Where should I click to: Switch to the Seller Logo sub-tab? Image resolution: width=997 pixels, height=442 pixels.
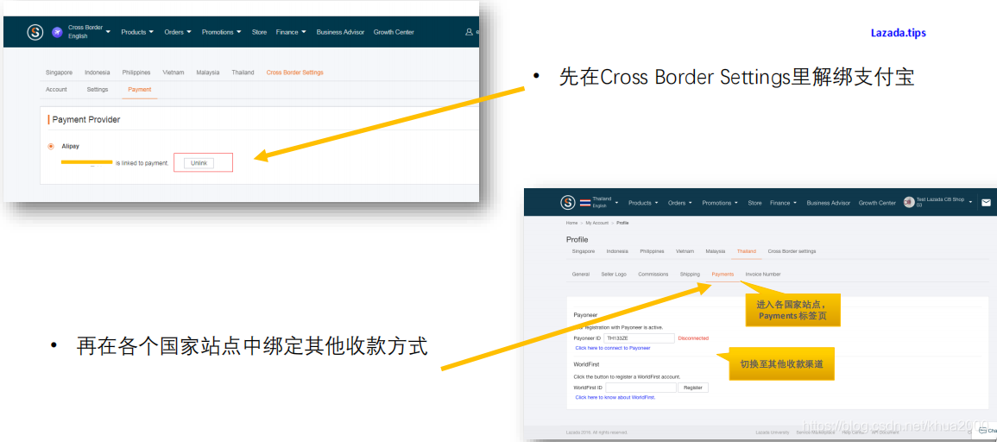(x=614, y=275)
